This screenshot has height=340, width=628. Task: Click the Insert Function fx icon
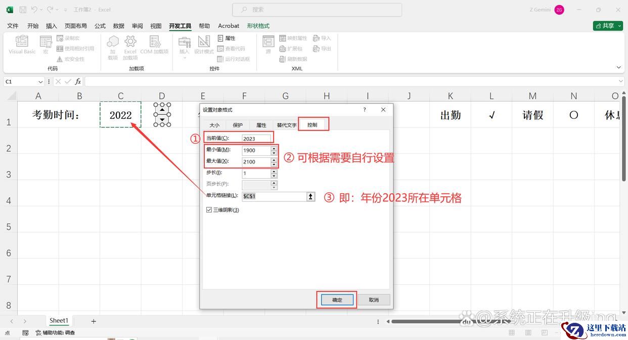coord(78,81)
